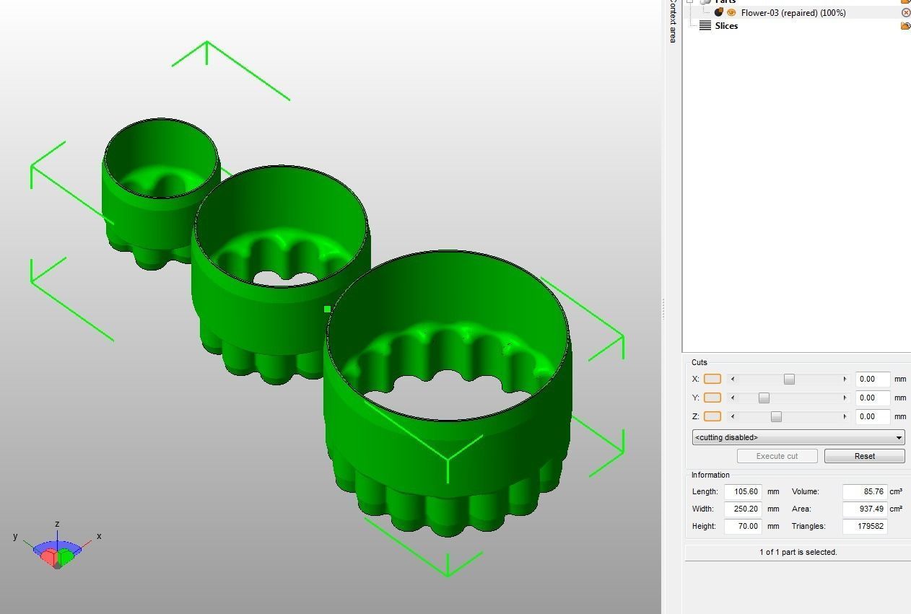Nudge Z cut slider with left arrow

[x=733, y=416]
